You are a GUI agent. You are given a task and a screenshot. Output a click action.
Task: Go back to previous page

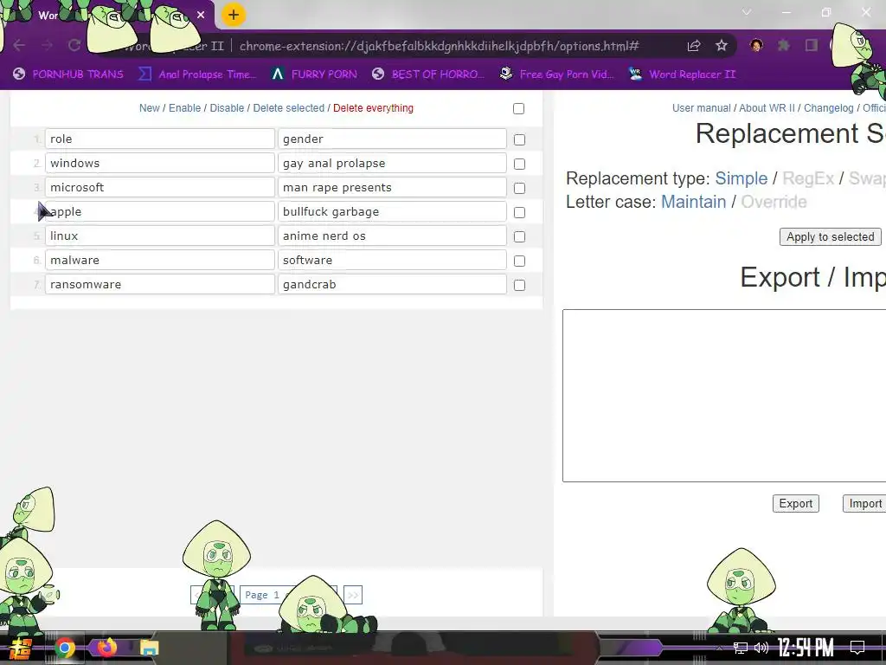click(19, 45)
